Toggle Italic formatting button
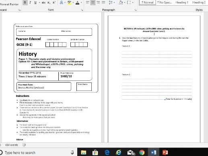Viewport: 208px width, 156px height. tap(30, 2)
